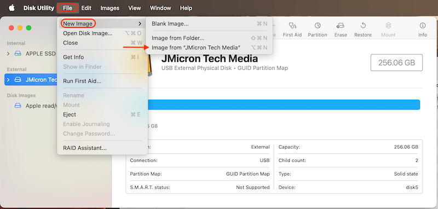The width and height of the screenshot is (438, 209).
Task: Select Image from Folder… submenu item
Action: (209, 38)
